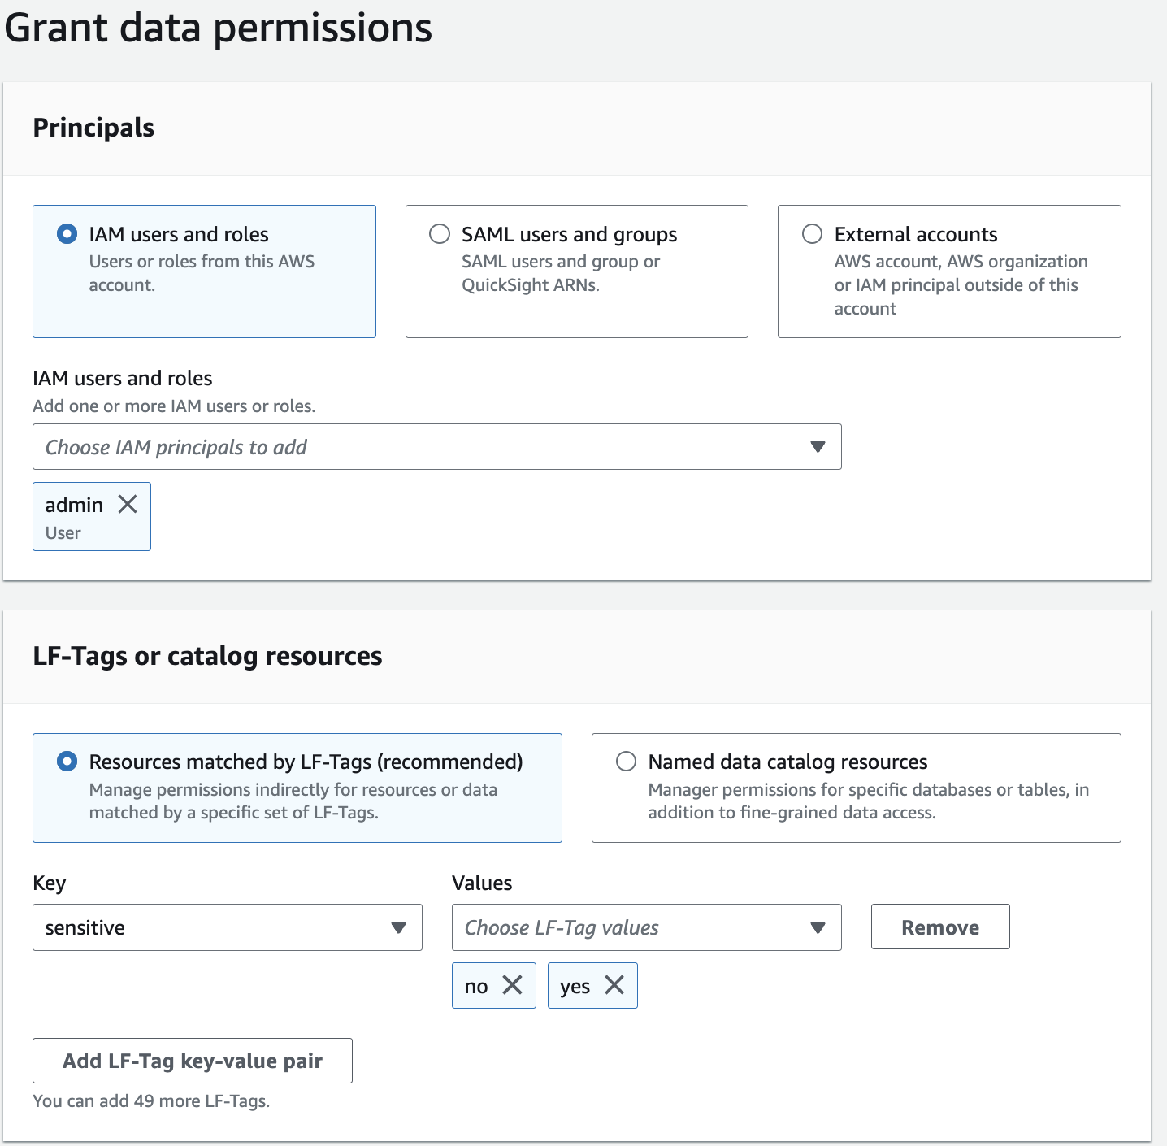Remove the 'no' LF-Tag value
The image size is (1167, 1146).
[512, 985]
